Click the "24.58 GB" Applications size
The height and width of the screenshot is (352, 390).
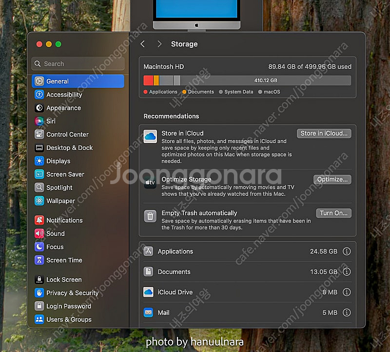click(324, 251)
